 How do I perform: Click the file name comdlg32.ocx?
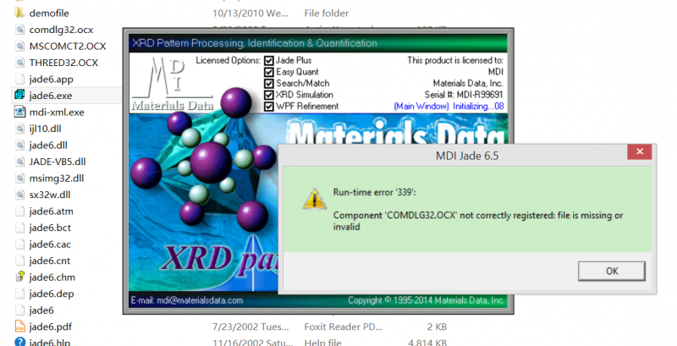[61, 30]
